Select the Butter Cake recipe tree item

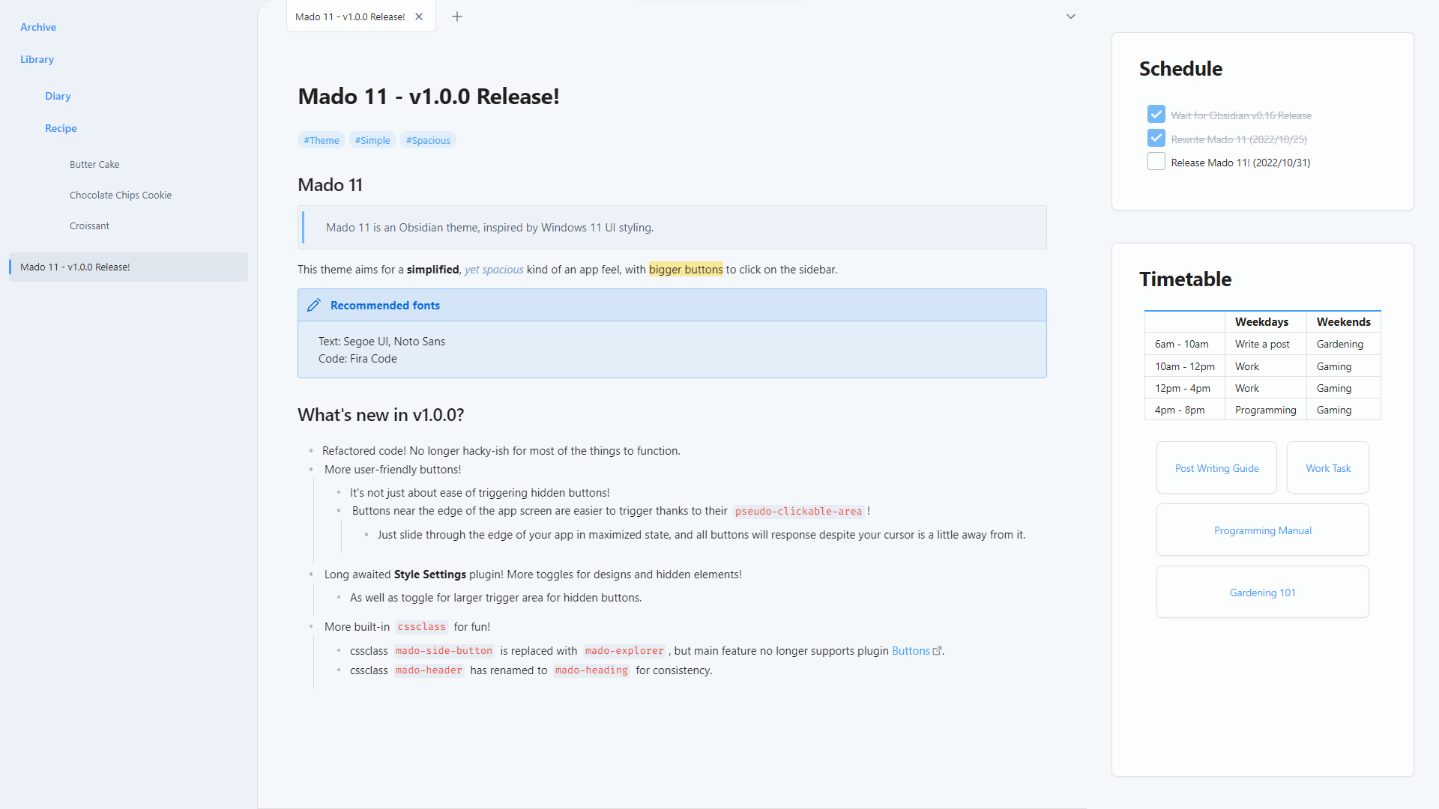[x=95, y=164]
